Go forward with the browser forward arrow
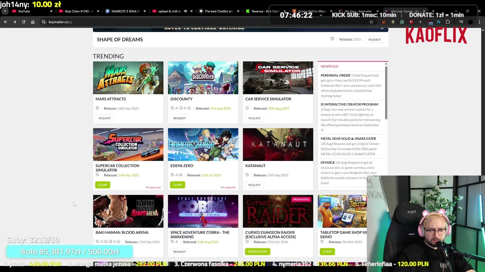Screen dimensions: 485x272 pos(14,22)
